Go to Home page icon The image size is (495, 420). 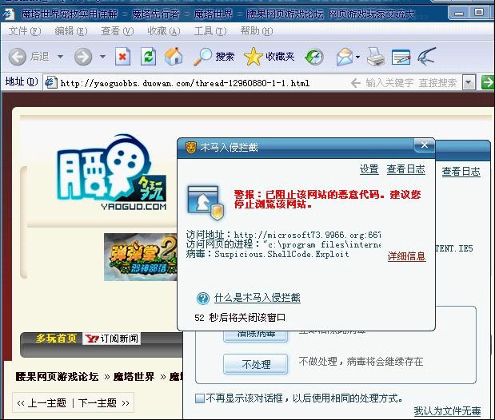[173, 57]
